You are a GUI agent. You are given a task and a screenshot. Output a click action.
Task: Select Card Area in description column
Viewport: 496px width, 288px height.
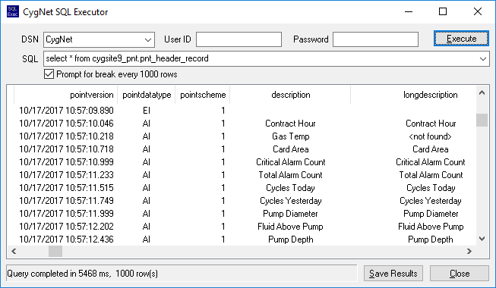click(x=290, y=149)
